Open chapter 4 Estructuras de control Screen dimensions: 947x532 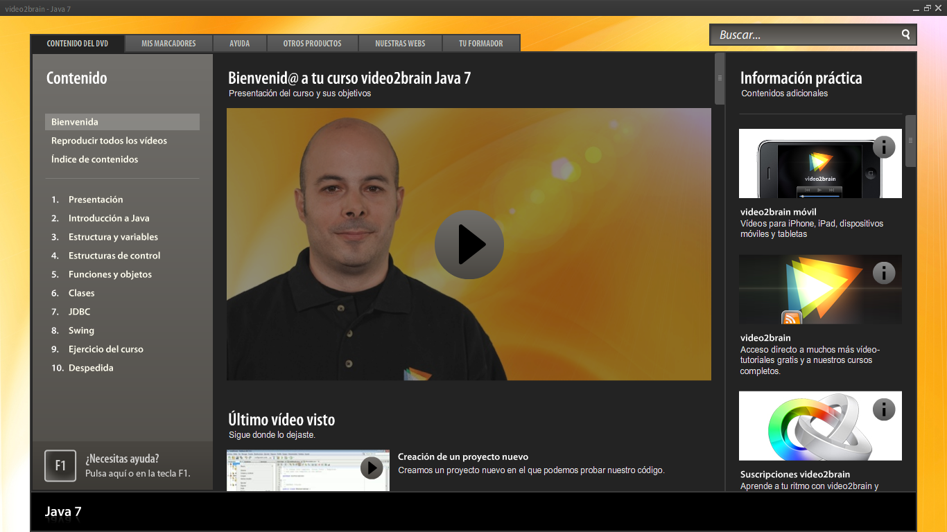[x=106, y=256]
